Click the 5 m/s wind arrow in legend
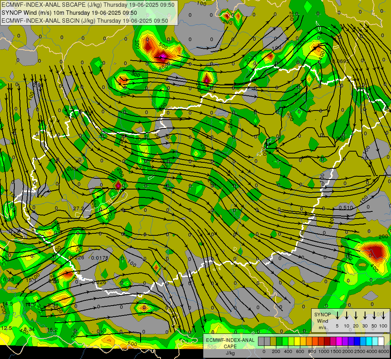 (337, 316)
